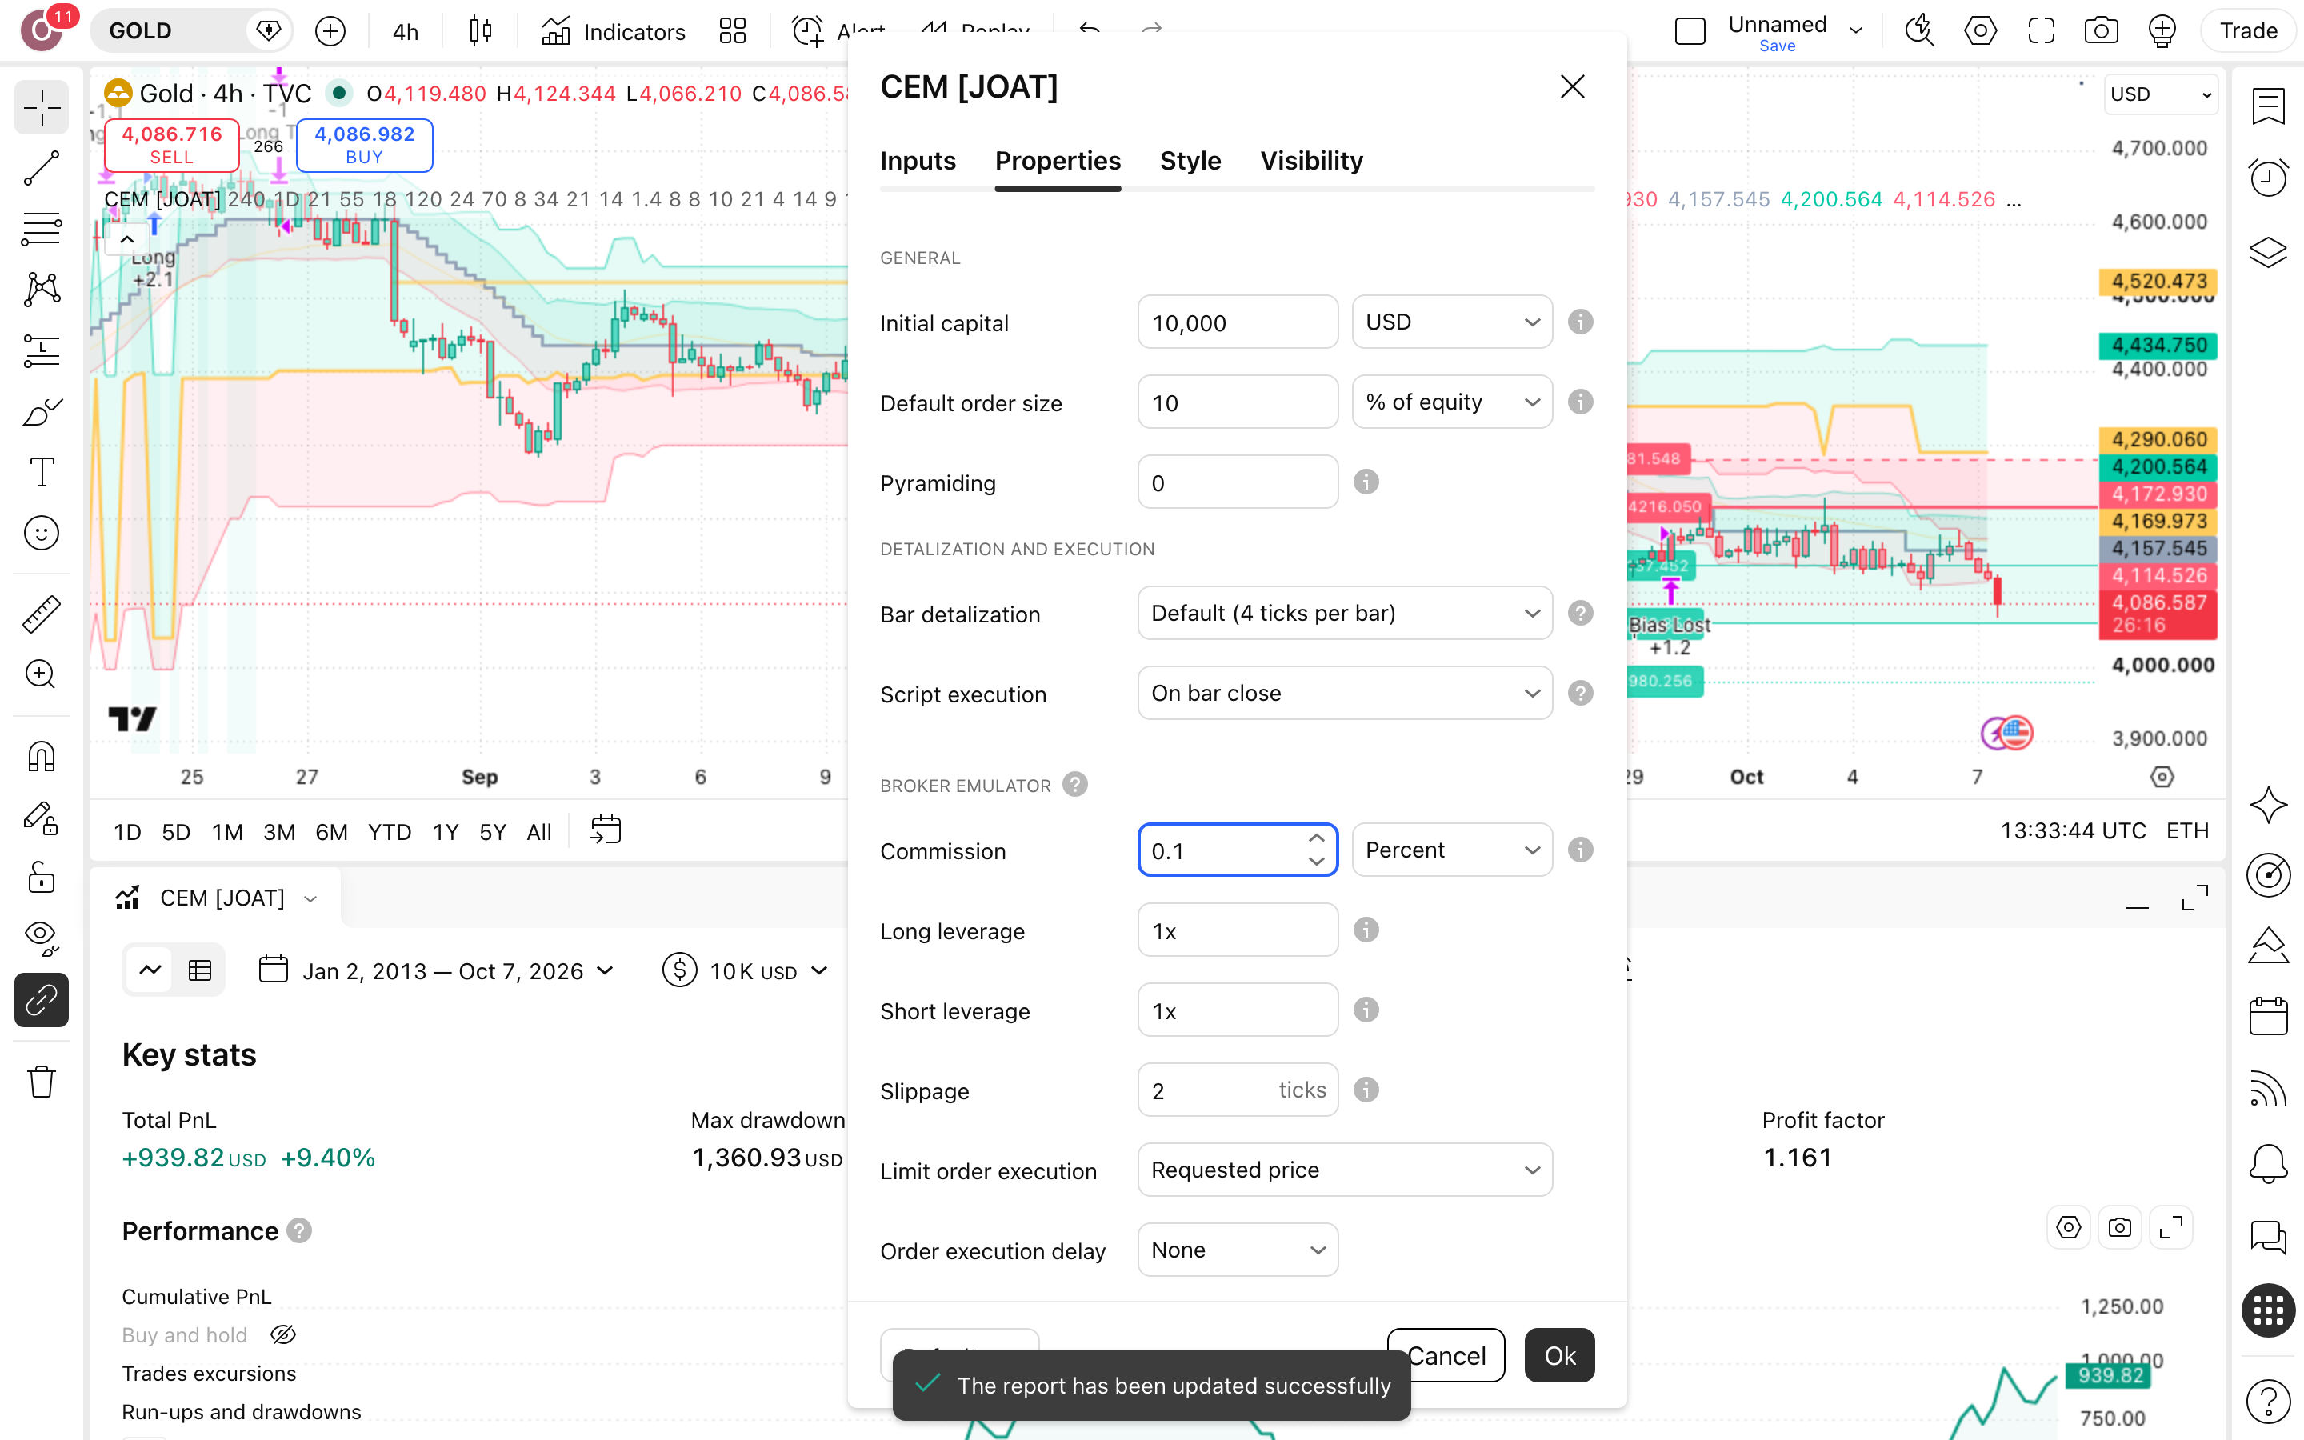Toggle Buy and hold visibility eye

[x=282, y=1335]
